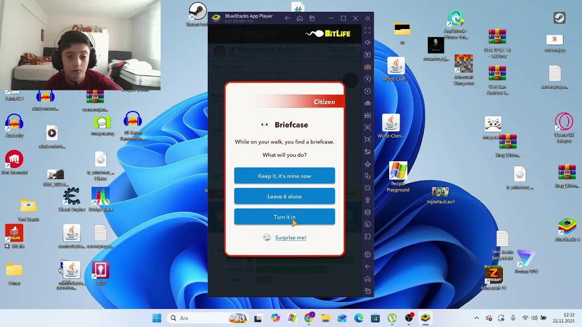The height and width of the screenshot is (327, 582).
Task: Open the Elmas folder on desktop
Action: (15, 274)
